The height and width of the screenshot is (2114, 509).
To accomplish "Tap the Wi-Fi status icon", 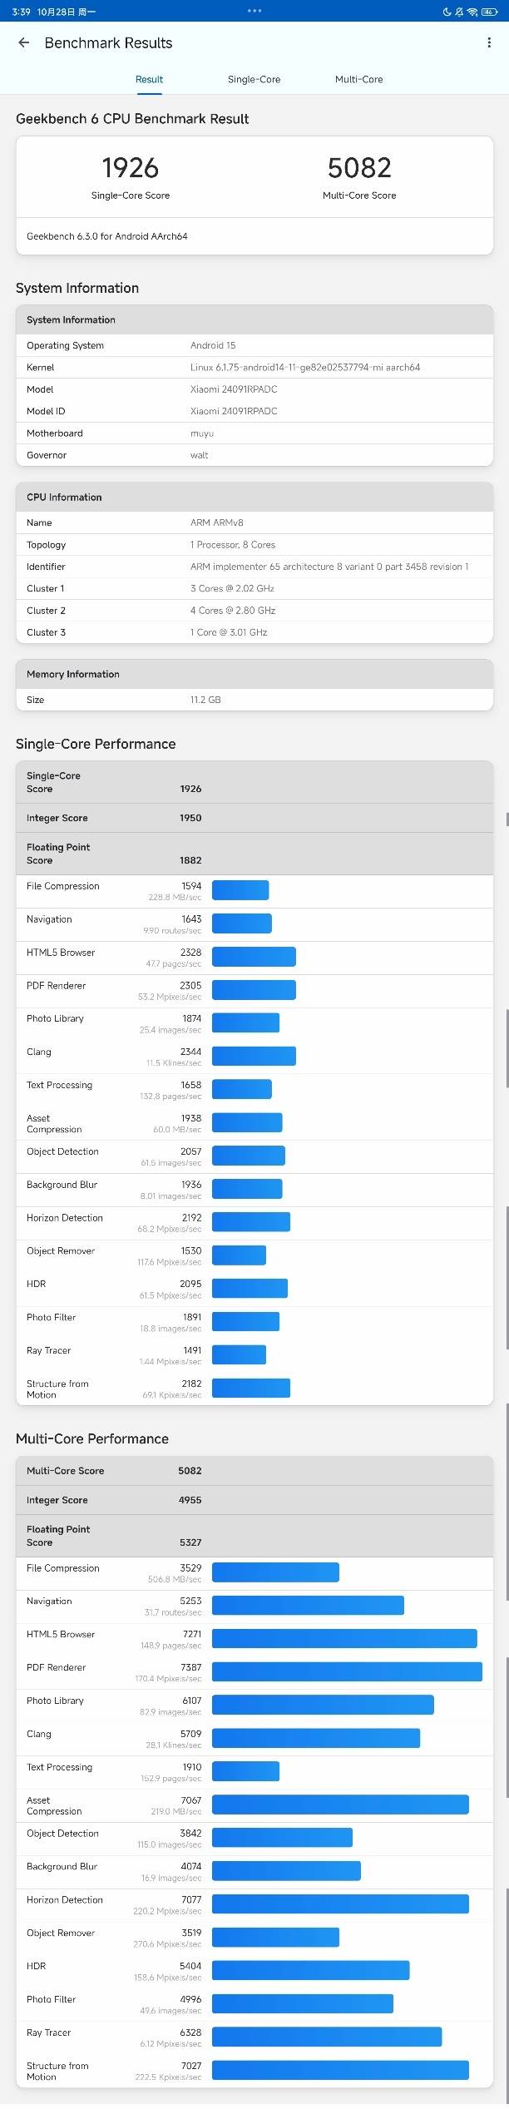I will [x=472, y=12].
